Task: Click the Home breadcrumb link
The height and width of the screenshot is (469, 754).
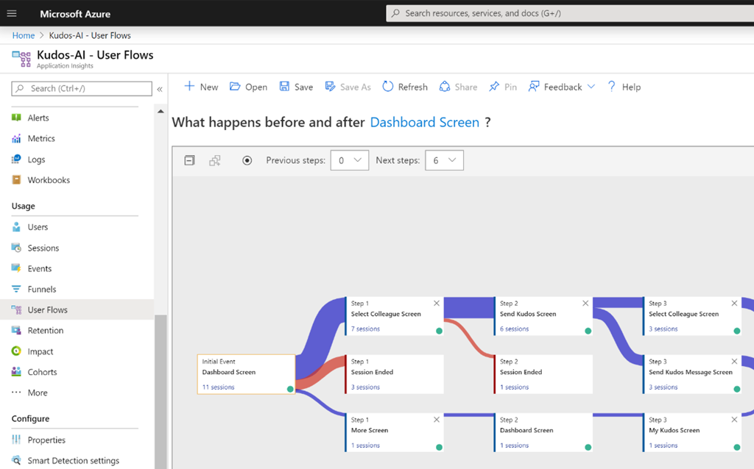Action: pyautogui.click(x=23, y=35)
